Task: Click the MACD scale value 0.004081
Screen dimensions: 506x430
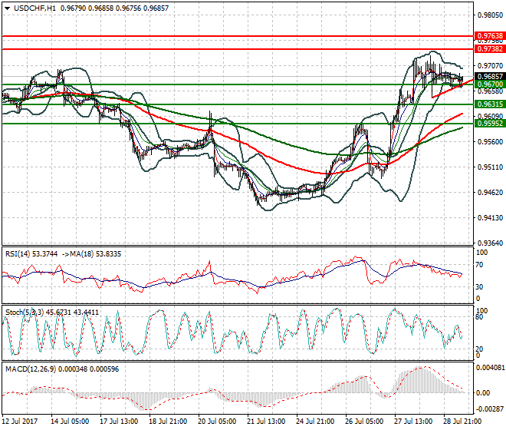Action: [491, 368]
